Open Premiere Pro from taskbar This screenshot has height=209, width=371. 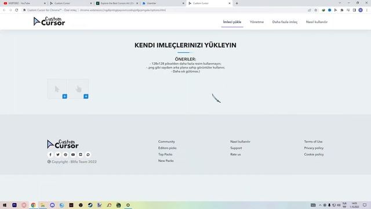tap(14, 205)
